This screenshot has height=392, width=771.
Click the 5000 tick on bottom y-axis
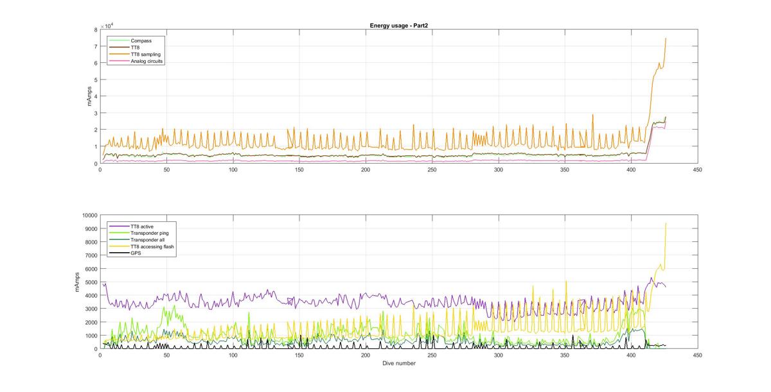(x=91, y=282)
